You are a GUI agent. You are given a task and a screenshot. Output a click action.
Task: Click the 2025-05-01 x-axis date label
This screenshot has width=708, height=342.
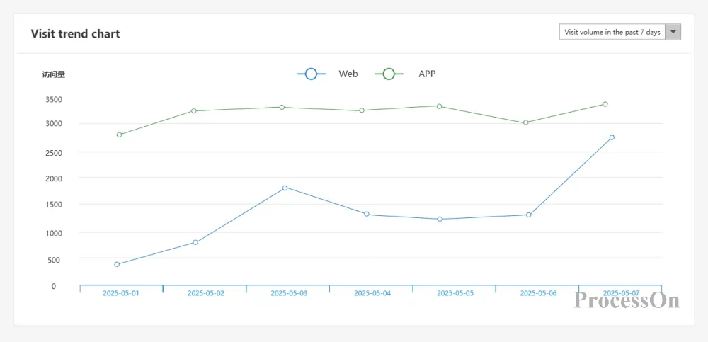click(121, 293)
